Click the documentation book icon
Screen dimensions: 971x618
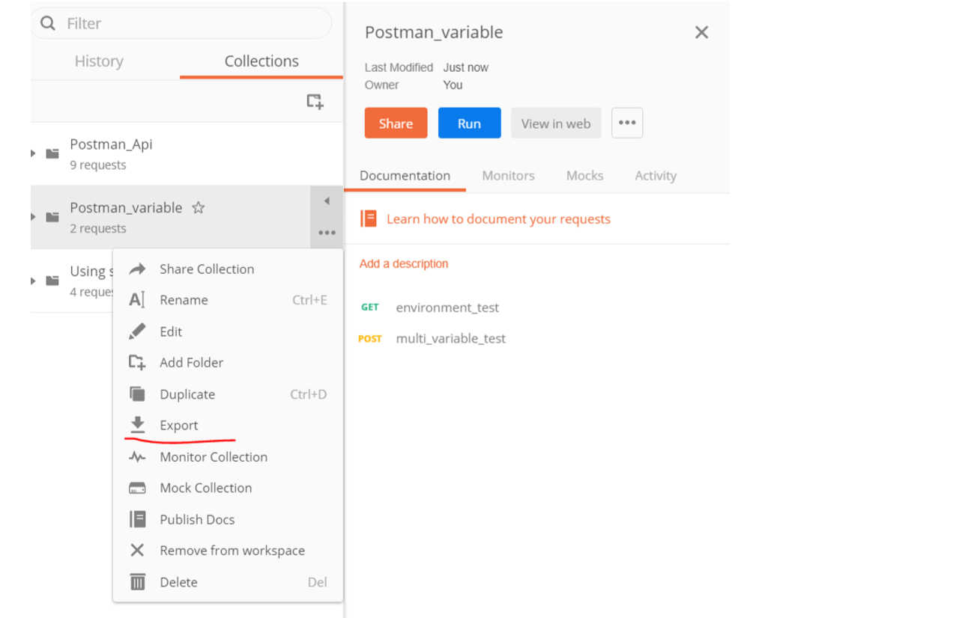click(x=369, y=218)
